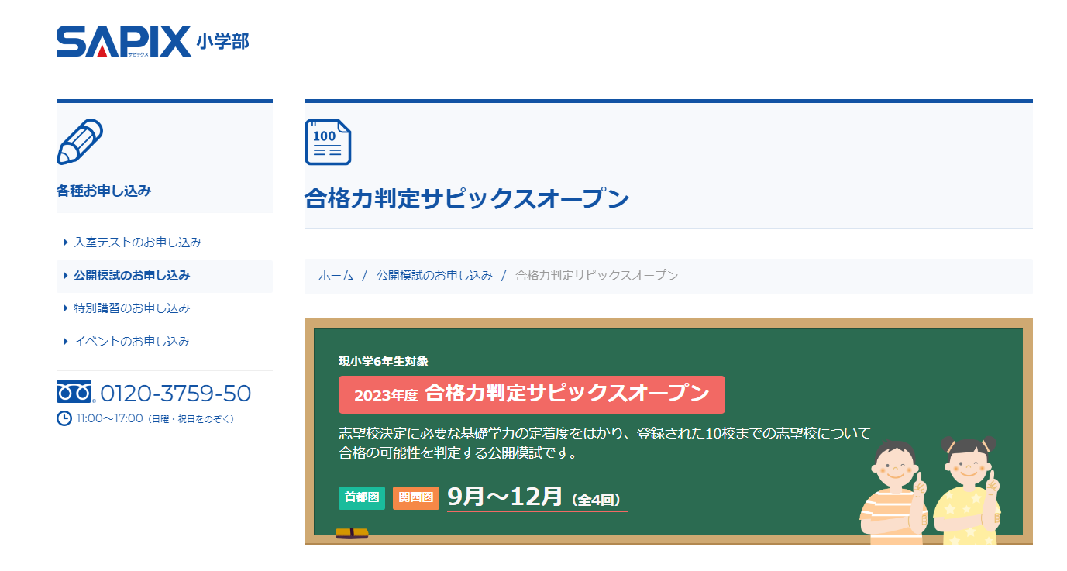Screen dimensions: 1067x571
Task: Click the arrow beside イベントのお申し込み
Action: [x=66, y=342]
